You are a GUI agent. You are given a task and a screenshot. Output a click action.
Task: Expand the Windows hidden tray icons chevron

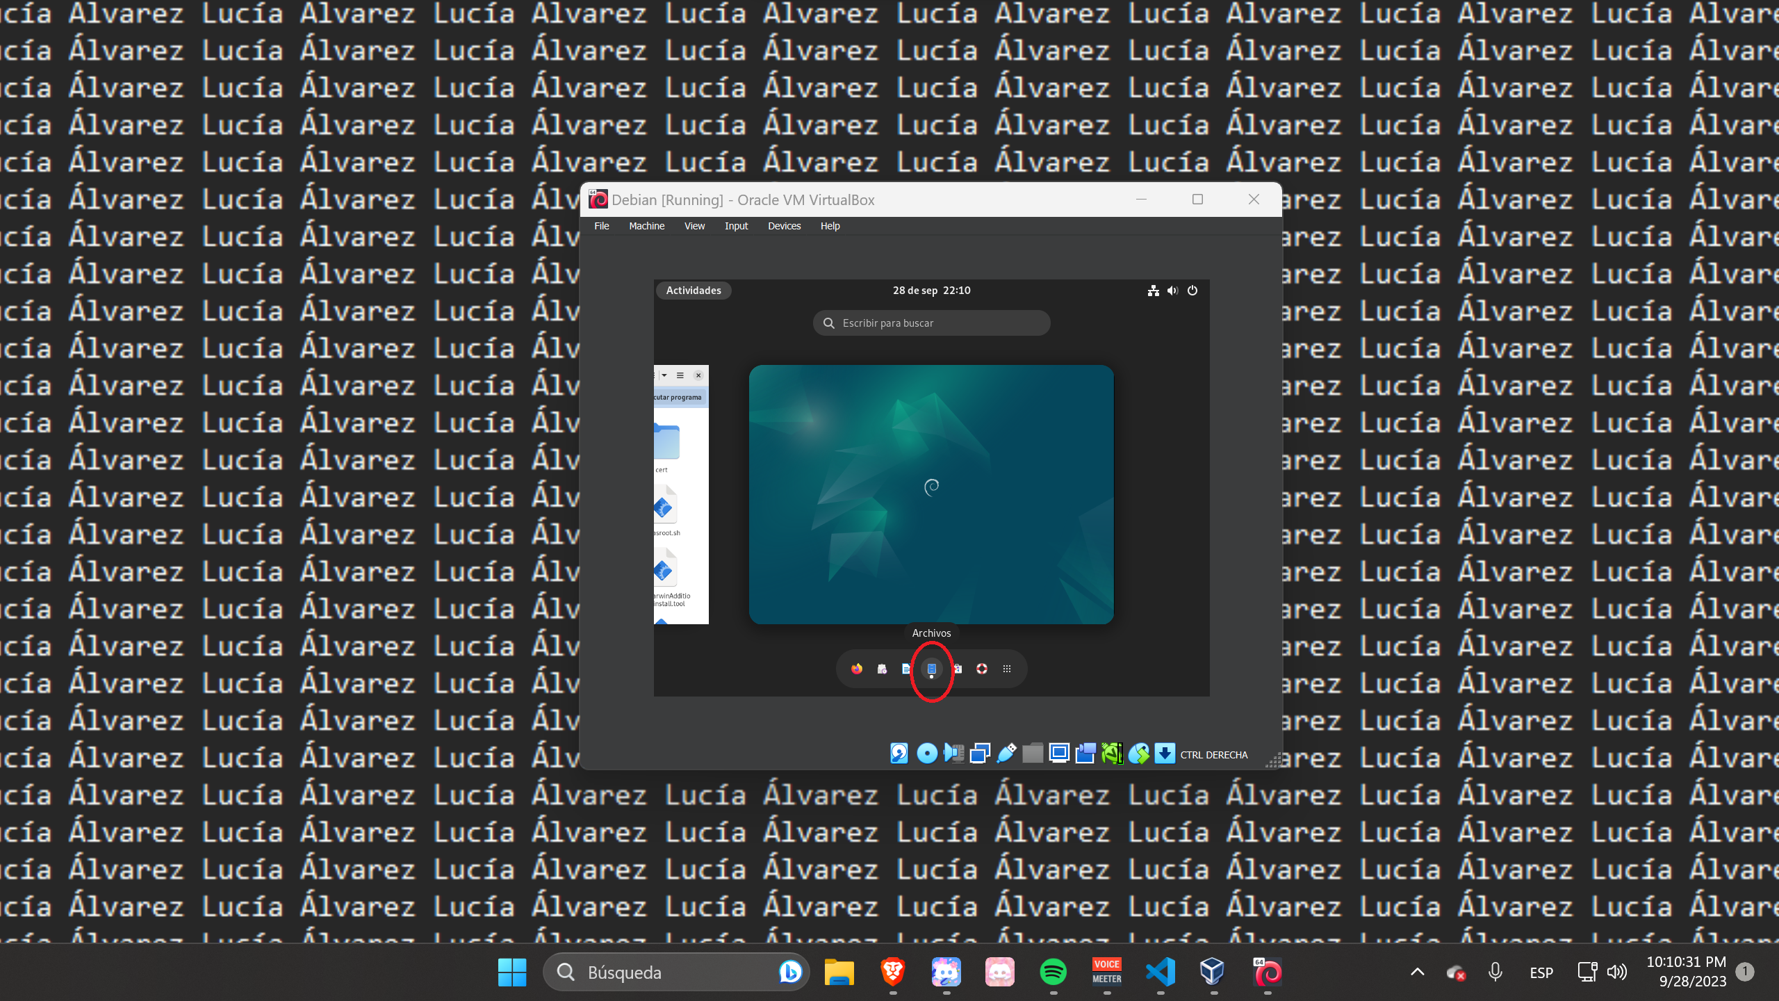click(1418, 972)
